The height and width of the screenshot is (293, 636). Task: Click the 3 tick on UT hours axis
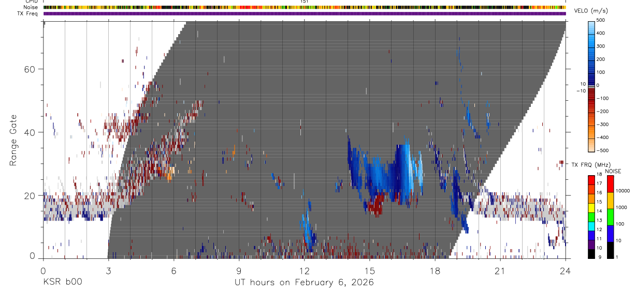[x=108, y=270]
